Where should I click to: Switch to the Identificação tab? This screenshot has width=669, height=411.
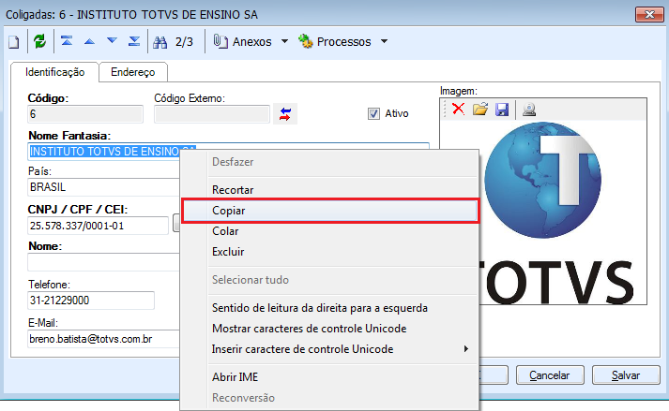(54, 72)
